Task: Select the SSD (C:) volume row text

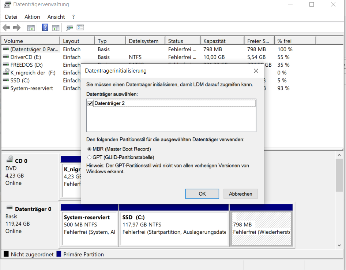Action: point(20,81)
